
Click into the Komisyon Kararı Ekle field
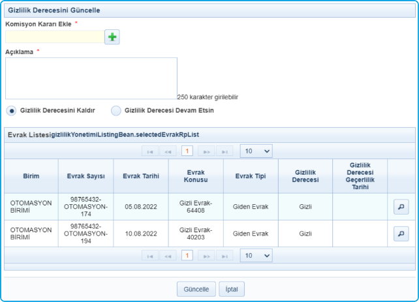coord(54,37)
